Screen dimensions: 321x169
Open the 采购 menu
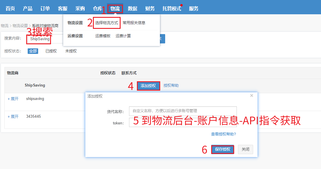(x=80, y=9)
